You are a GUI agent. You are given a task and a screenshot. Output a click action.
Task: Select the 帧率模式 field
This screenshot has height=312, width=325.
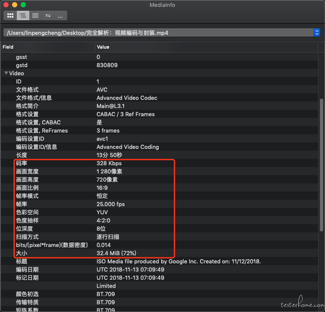point(27,196)
